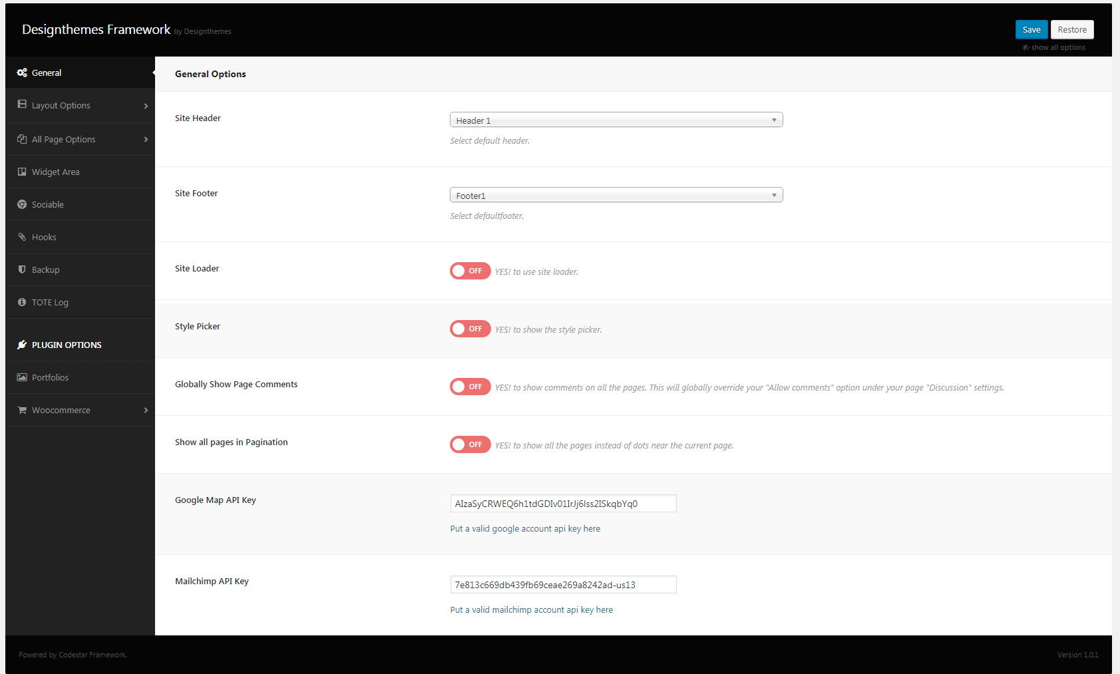Click the 'Select defaultfooter.' hint text

point(486,216)
